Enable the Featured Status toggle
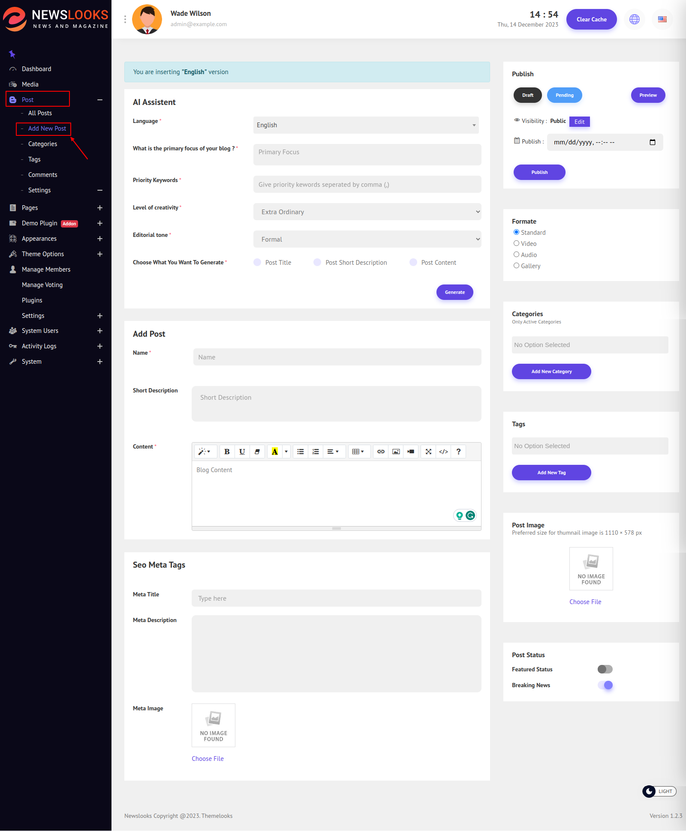 click(605, 669)
